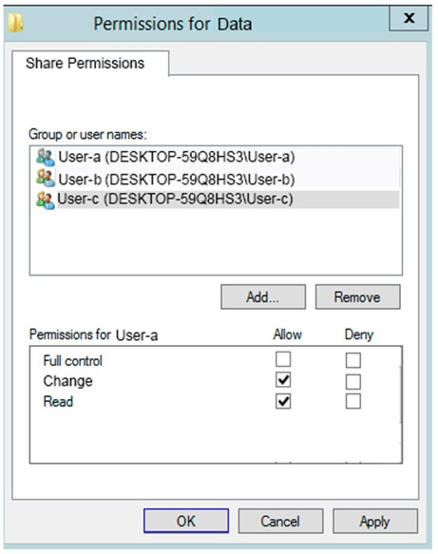Click the User-c account icon
The height and width of the screenshot is (554, 438).
(46, 200)
